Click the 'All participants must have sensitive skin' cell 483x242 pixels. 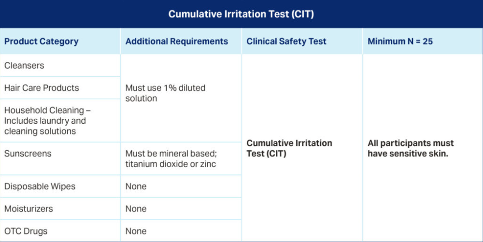pos(411,148)
